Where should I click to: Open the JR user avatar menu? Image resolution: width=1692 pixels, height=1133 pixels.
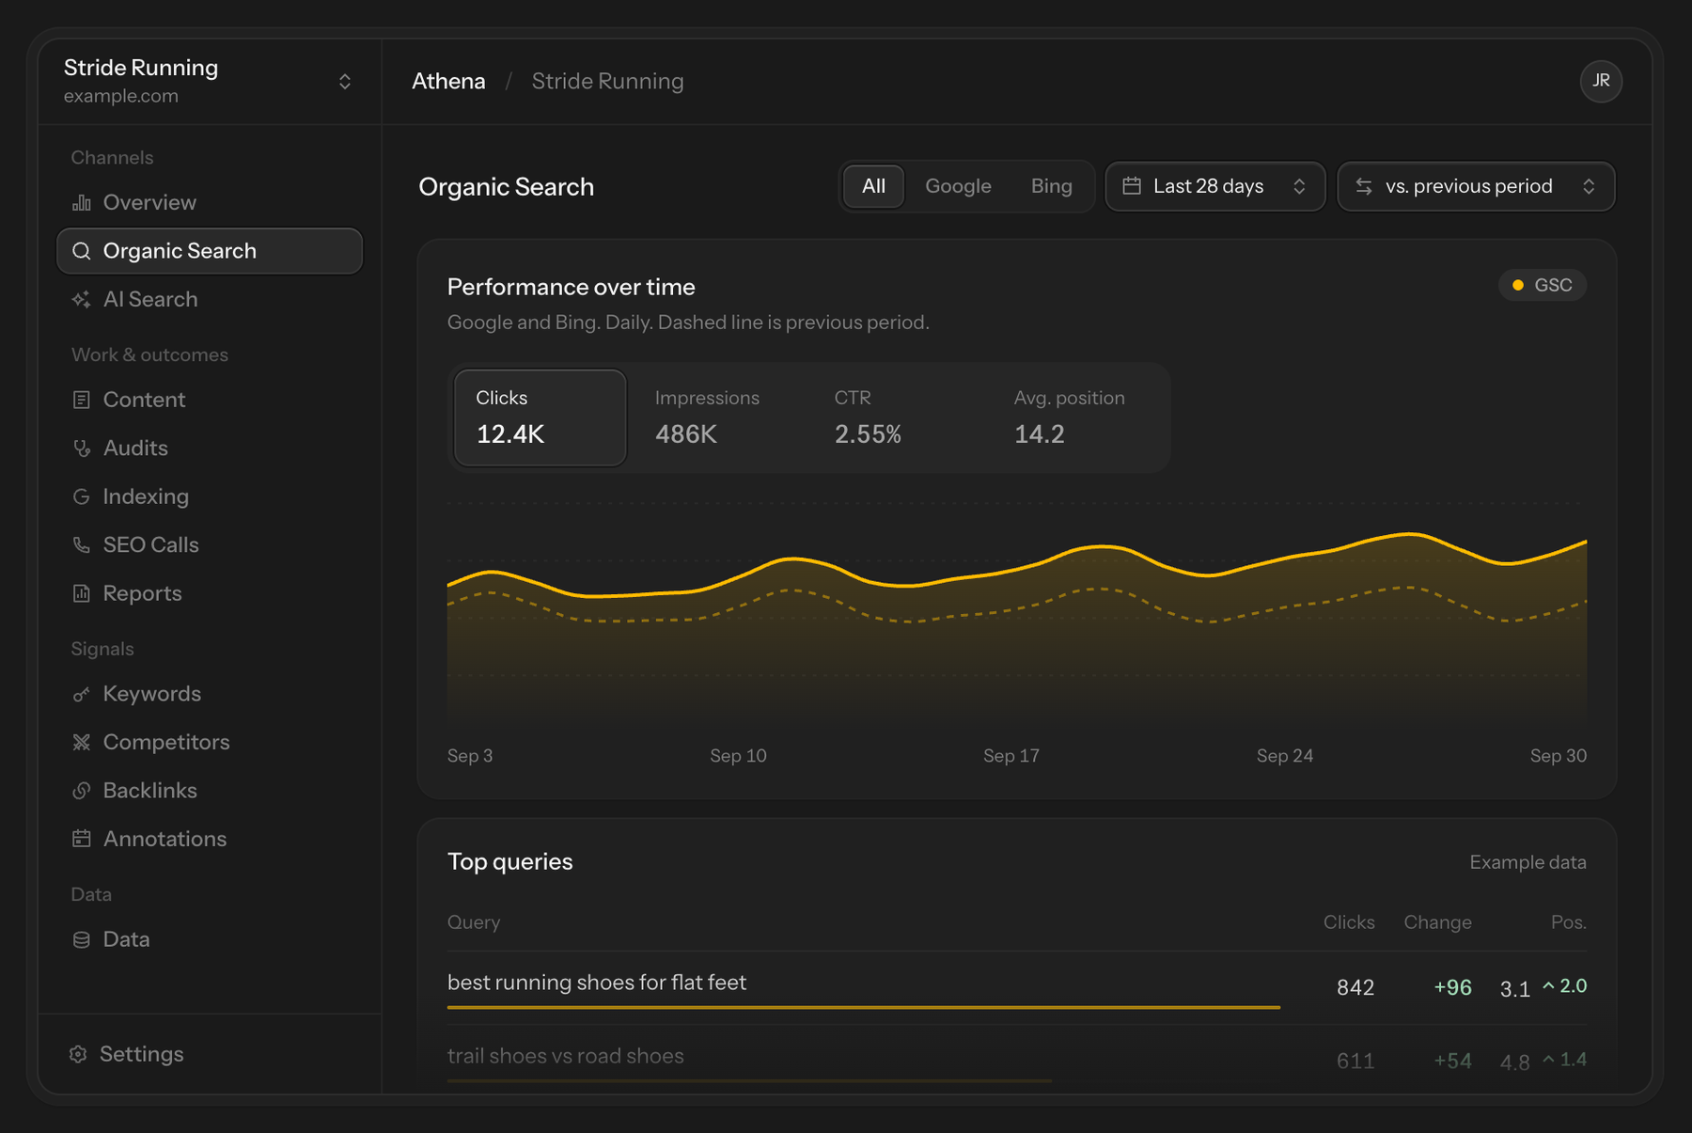pyautogui.click(x=1601, y=81)
